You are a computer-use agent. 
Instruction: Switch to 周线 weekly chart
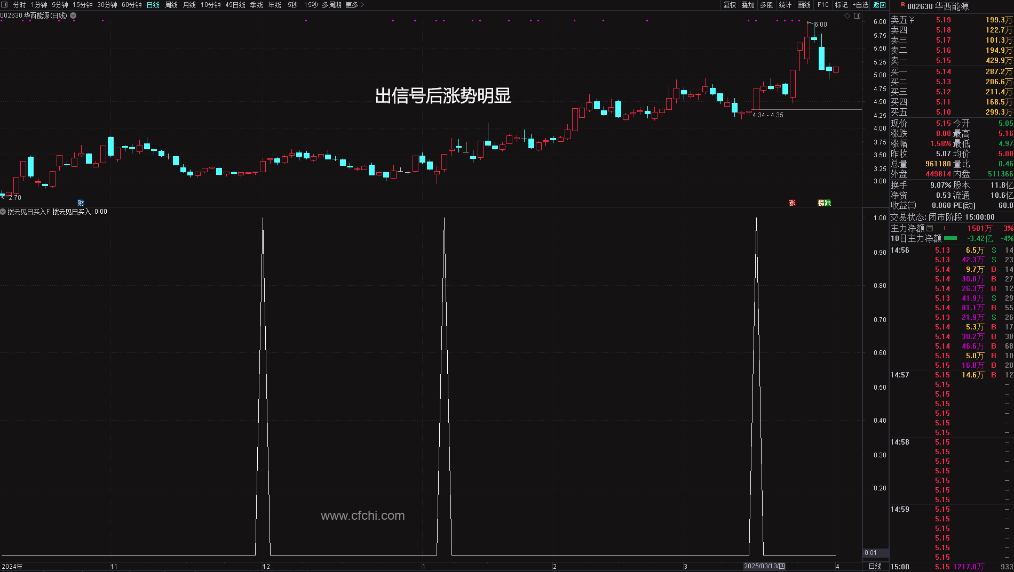(171, 5)
